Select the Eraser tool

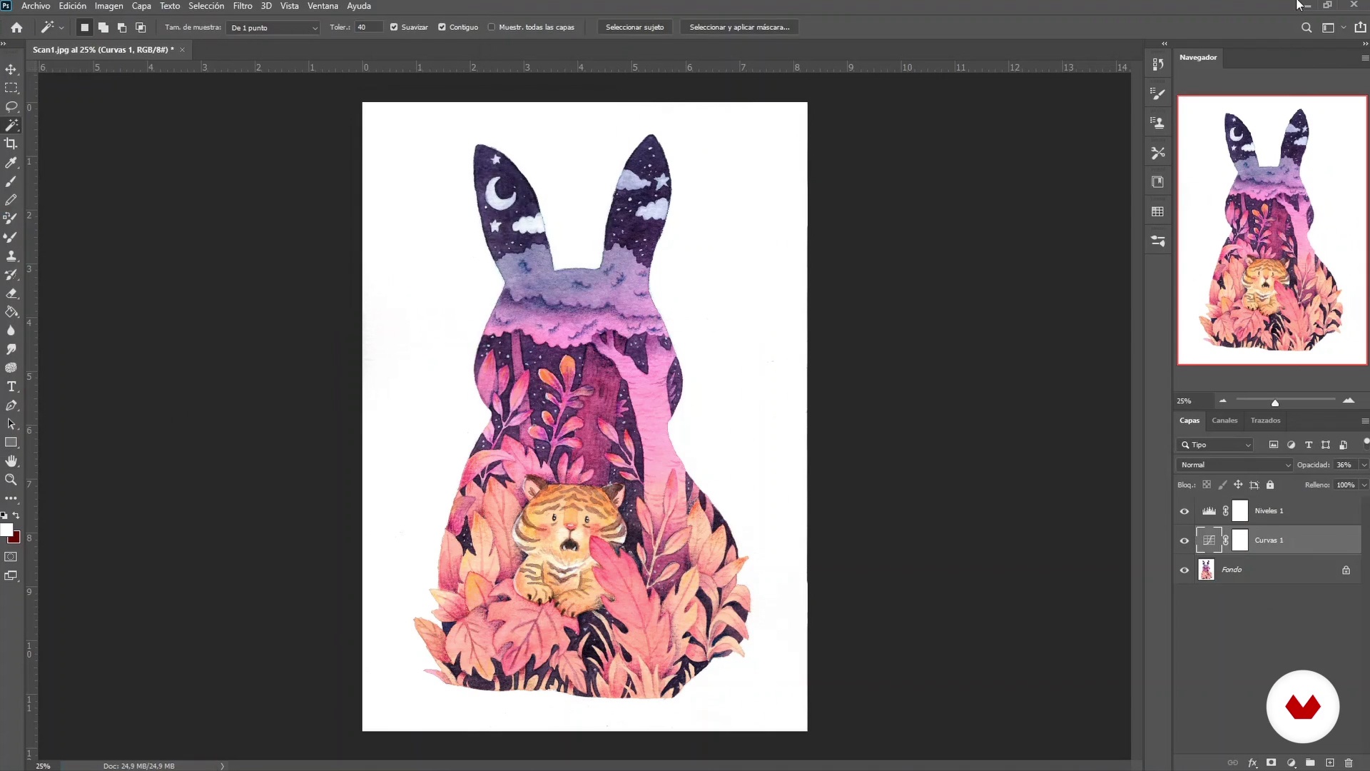click(11, 293)
